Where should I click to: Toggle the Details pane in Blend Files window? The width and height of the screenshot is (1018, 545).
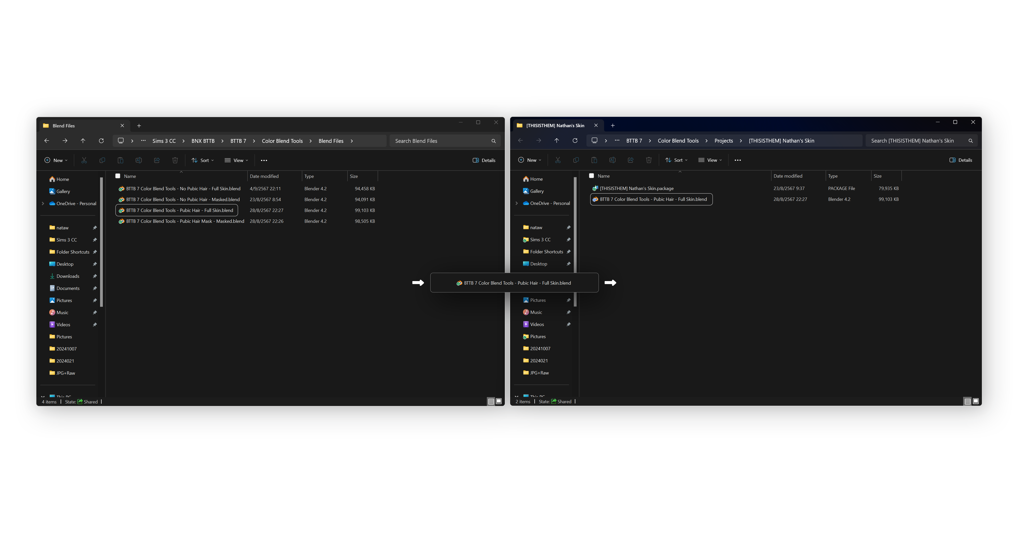(x=484, y=160)
